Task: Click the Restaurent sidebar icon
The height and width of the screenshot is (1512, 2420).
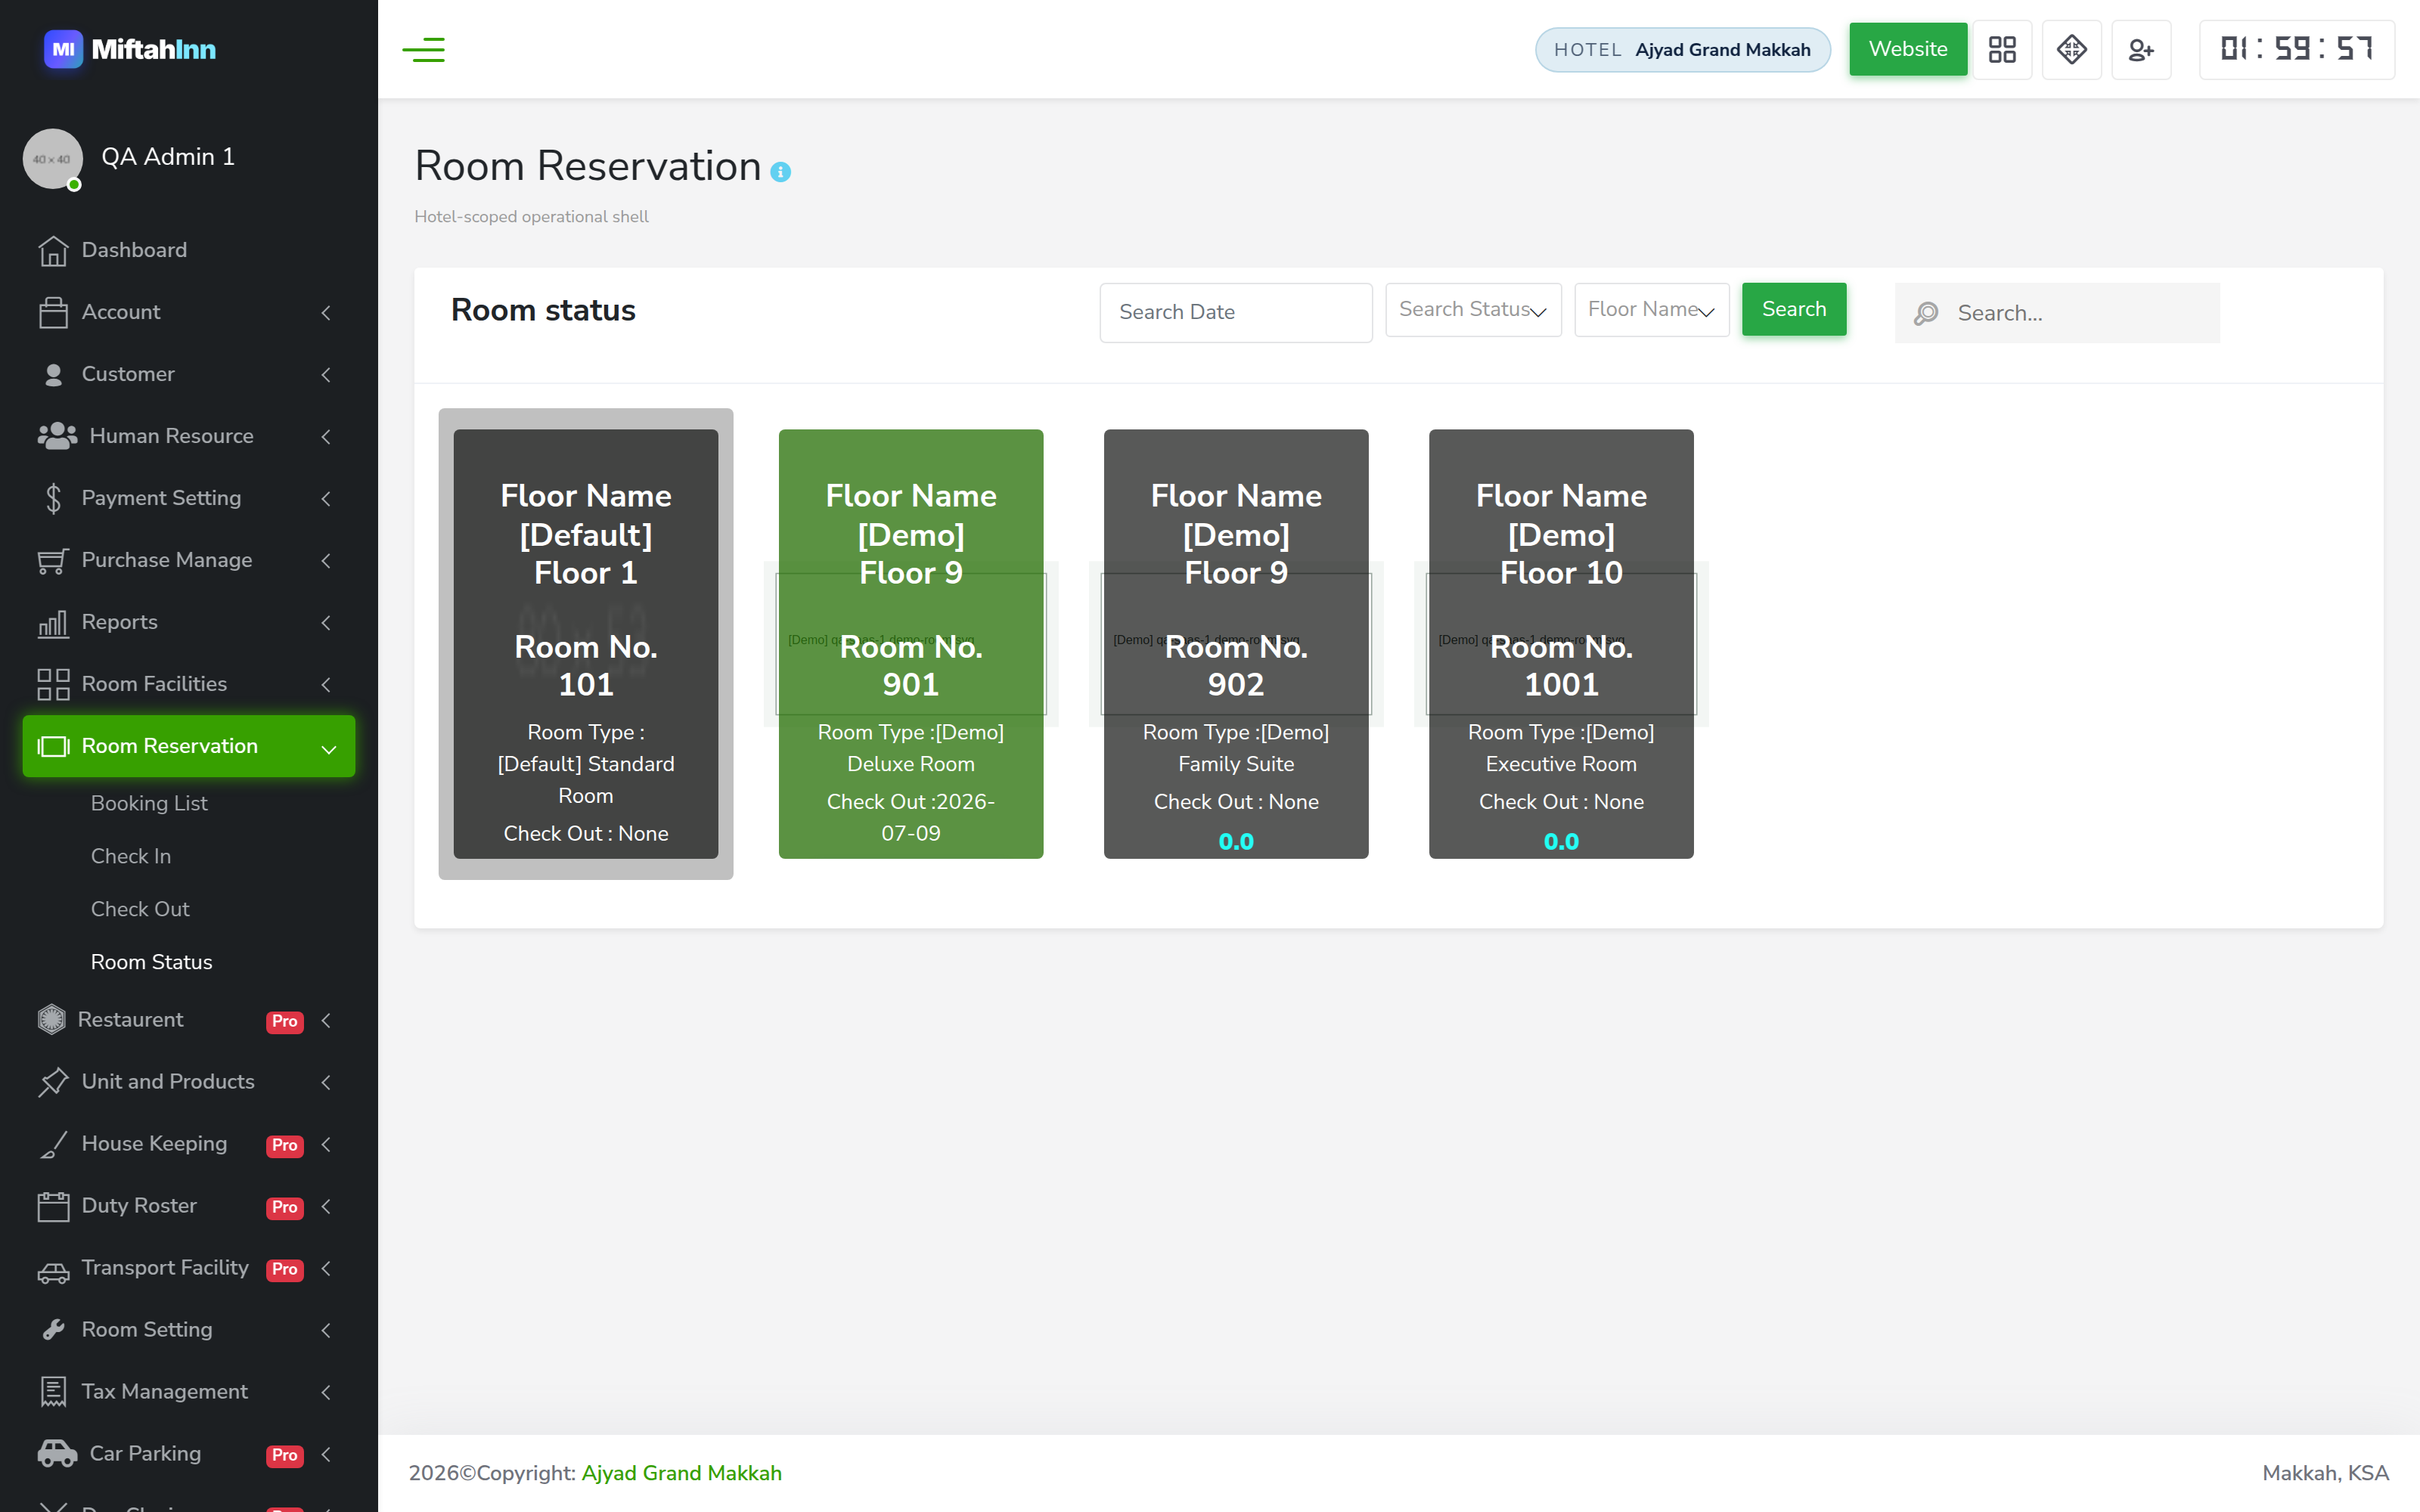Action: tap(51, 1019)
